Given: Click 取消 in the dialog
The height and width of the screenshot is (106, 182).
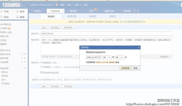Looking at the screenshot, I should [x=136, y=68].
